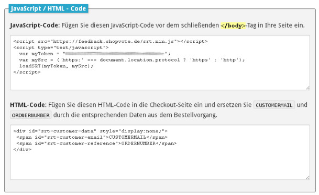The width and height of the screenshot is (319, 195).
Task: Click inside the HTML code textarea
Action: tap(160, 152)
